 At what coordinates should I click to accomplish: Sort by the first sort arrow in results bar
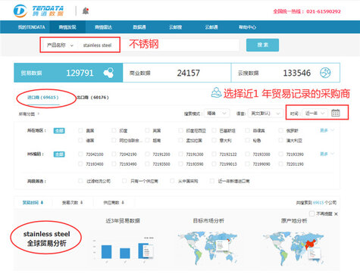pyautogui.click(x=42, y=202)
